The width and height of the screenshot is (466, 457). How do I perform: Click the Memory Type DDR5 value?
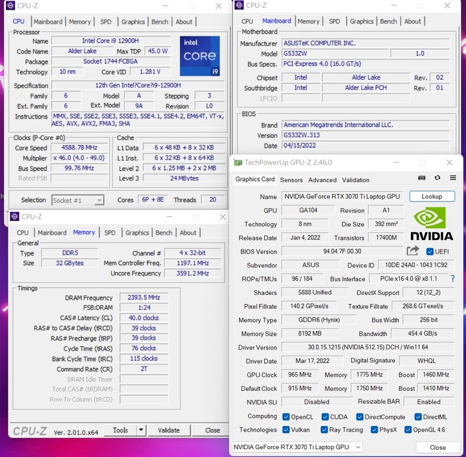point(70,253)
